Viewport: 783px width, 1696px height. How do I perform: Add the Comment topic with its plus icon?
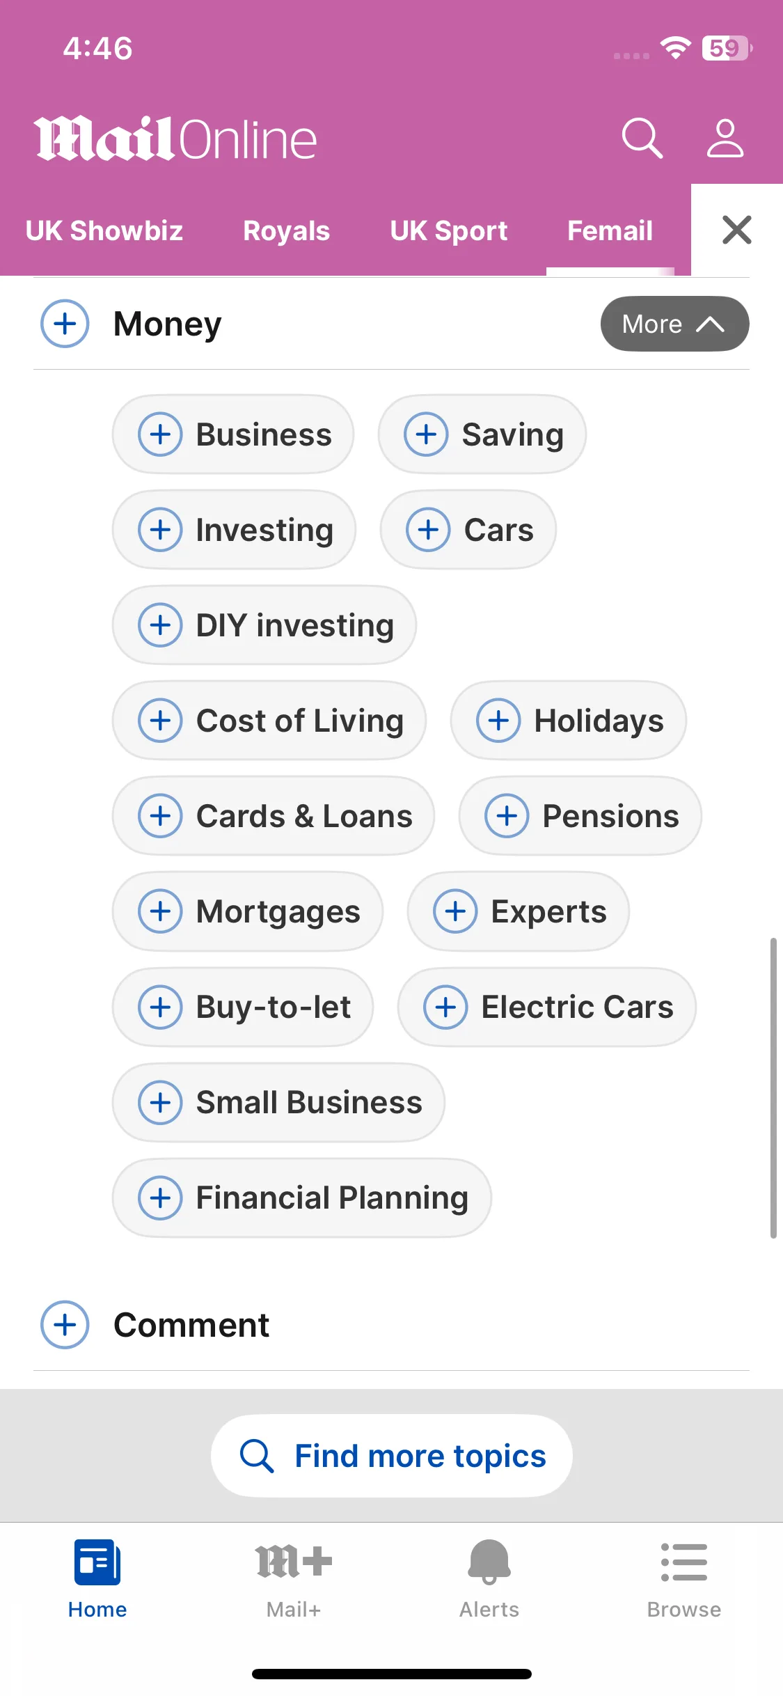click(x=65, y=1325)
